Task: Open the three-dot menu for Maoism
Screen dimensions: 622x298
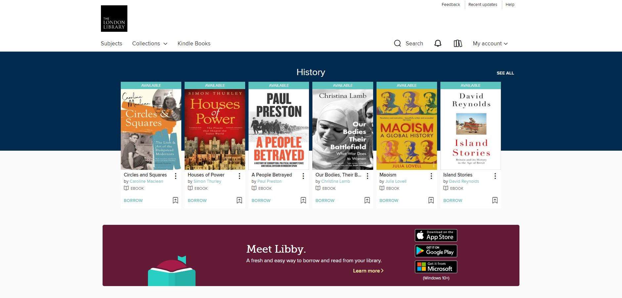Action: coord(431,176)
